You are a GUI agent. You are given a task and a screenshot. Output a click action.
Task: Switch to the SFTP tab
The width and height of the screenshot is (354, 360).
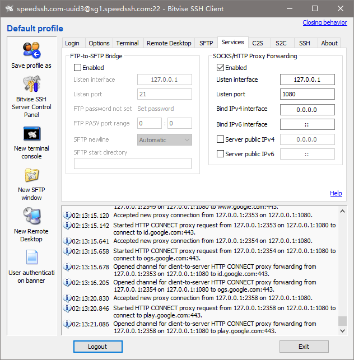[x=206, y=43]
